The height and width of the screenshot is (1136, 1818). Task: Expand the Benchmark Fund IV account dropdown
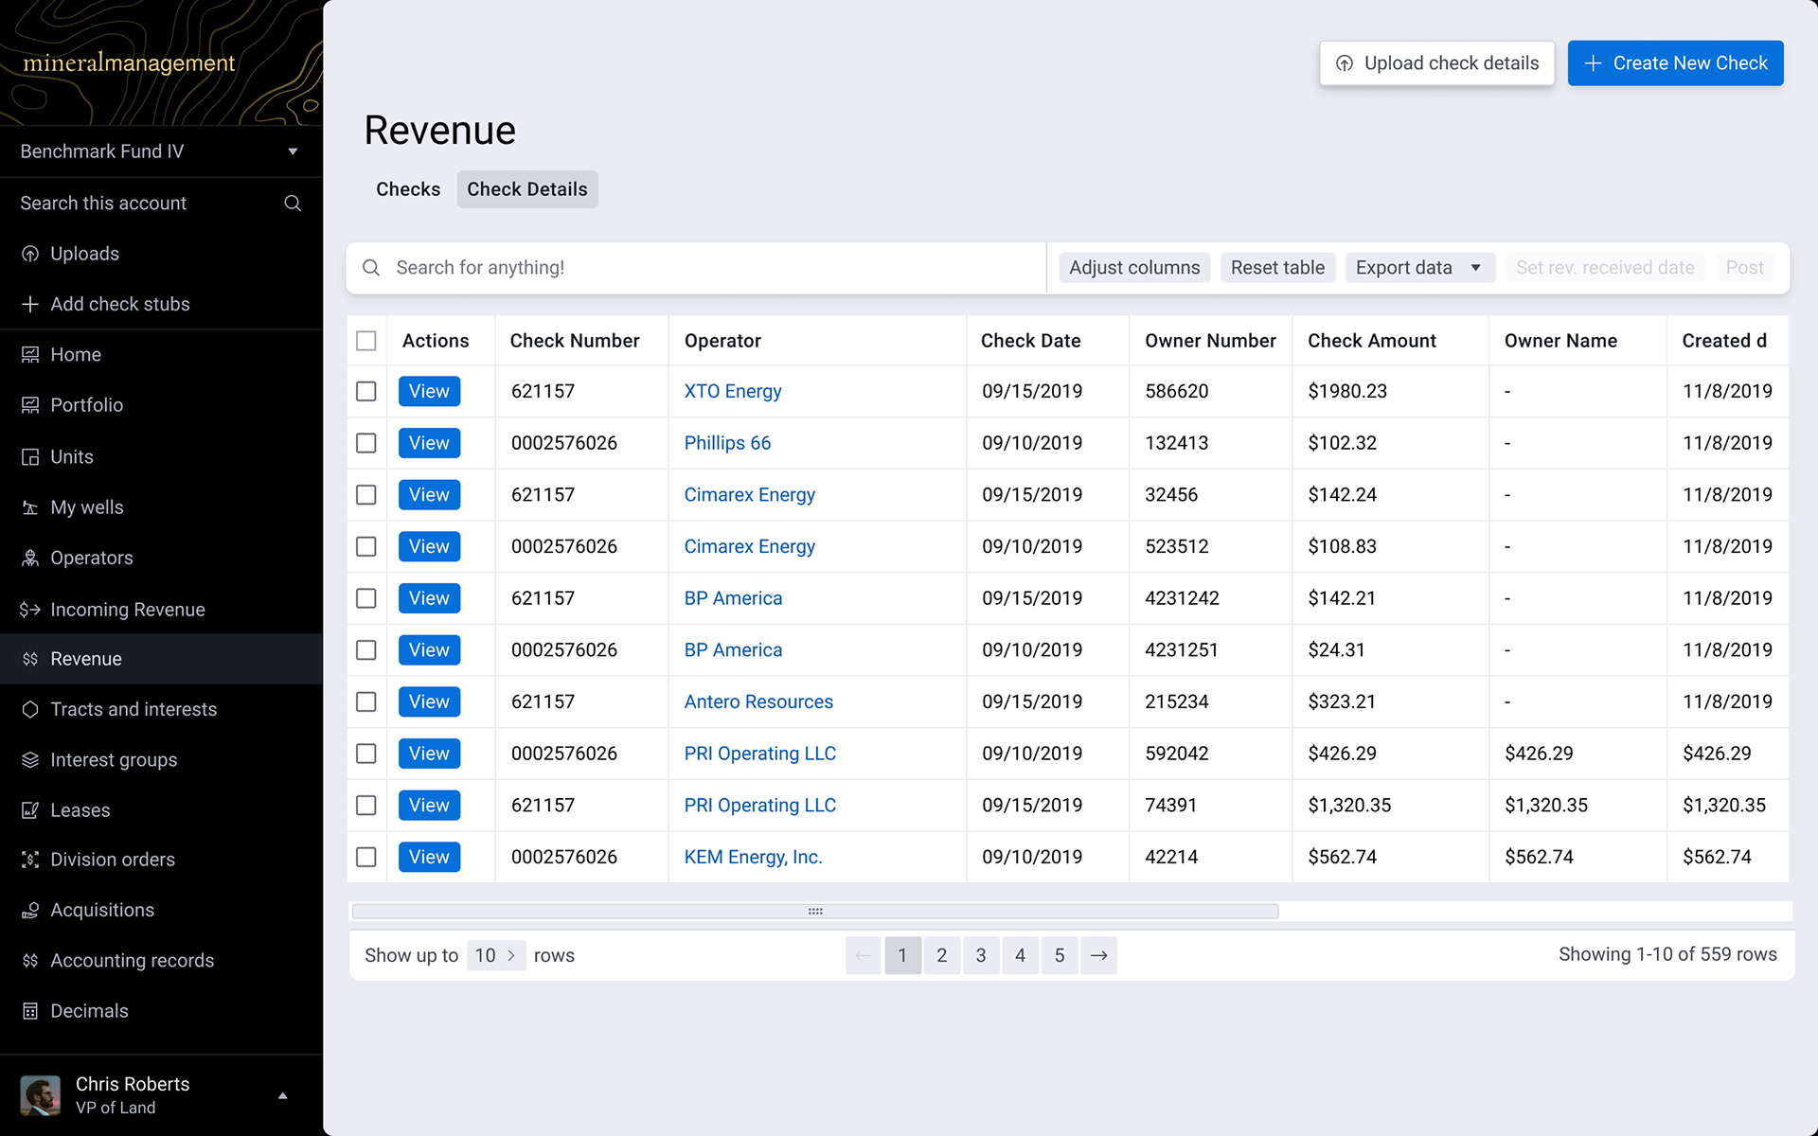tap(293, 151)
